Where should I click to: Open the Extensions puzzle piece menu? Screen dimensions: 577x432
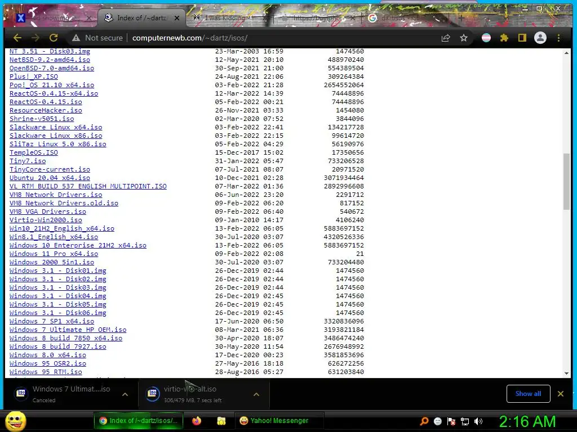[504, 38]
